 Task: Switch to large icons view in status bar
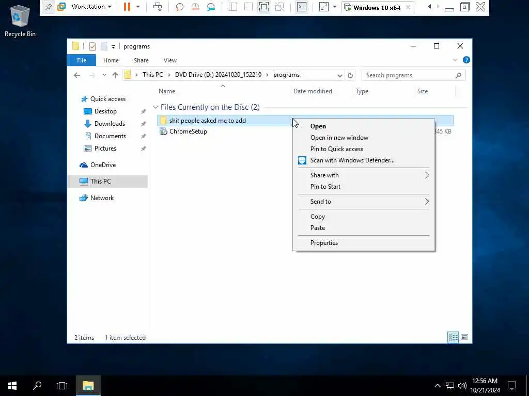pyautogui.click(x=464, y=337)
